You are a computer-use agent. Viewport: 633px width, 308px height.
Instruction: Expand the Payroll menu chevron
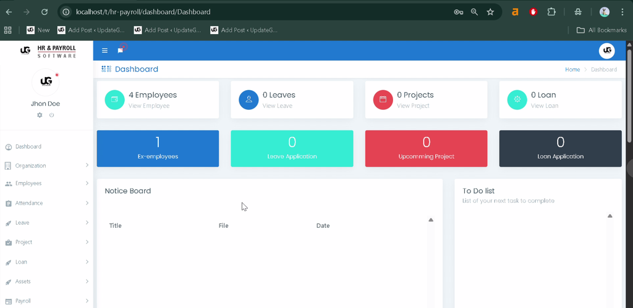[x=87, y=301]
